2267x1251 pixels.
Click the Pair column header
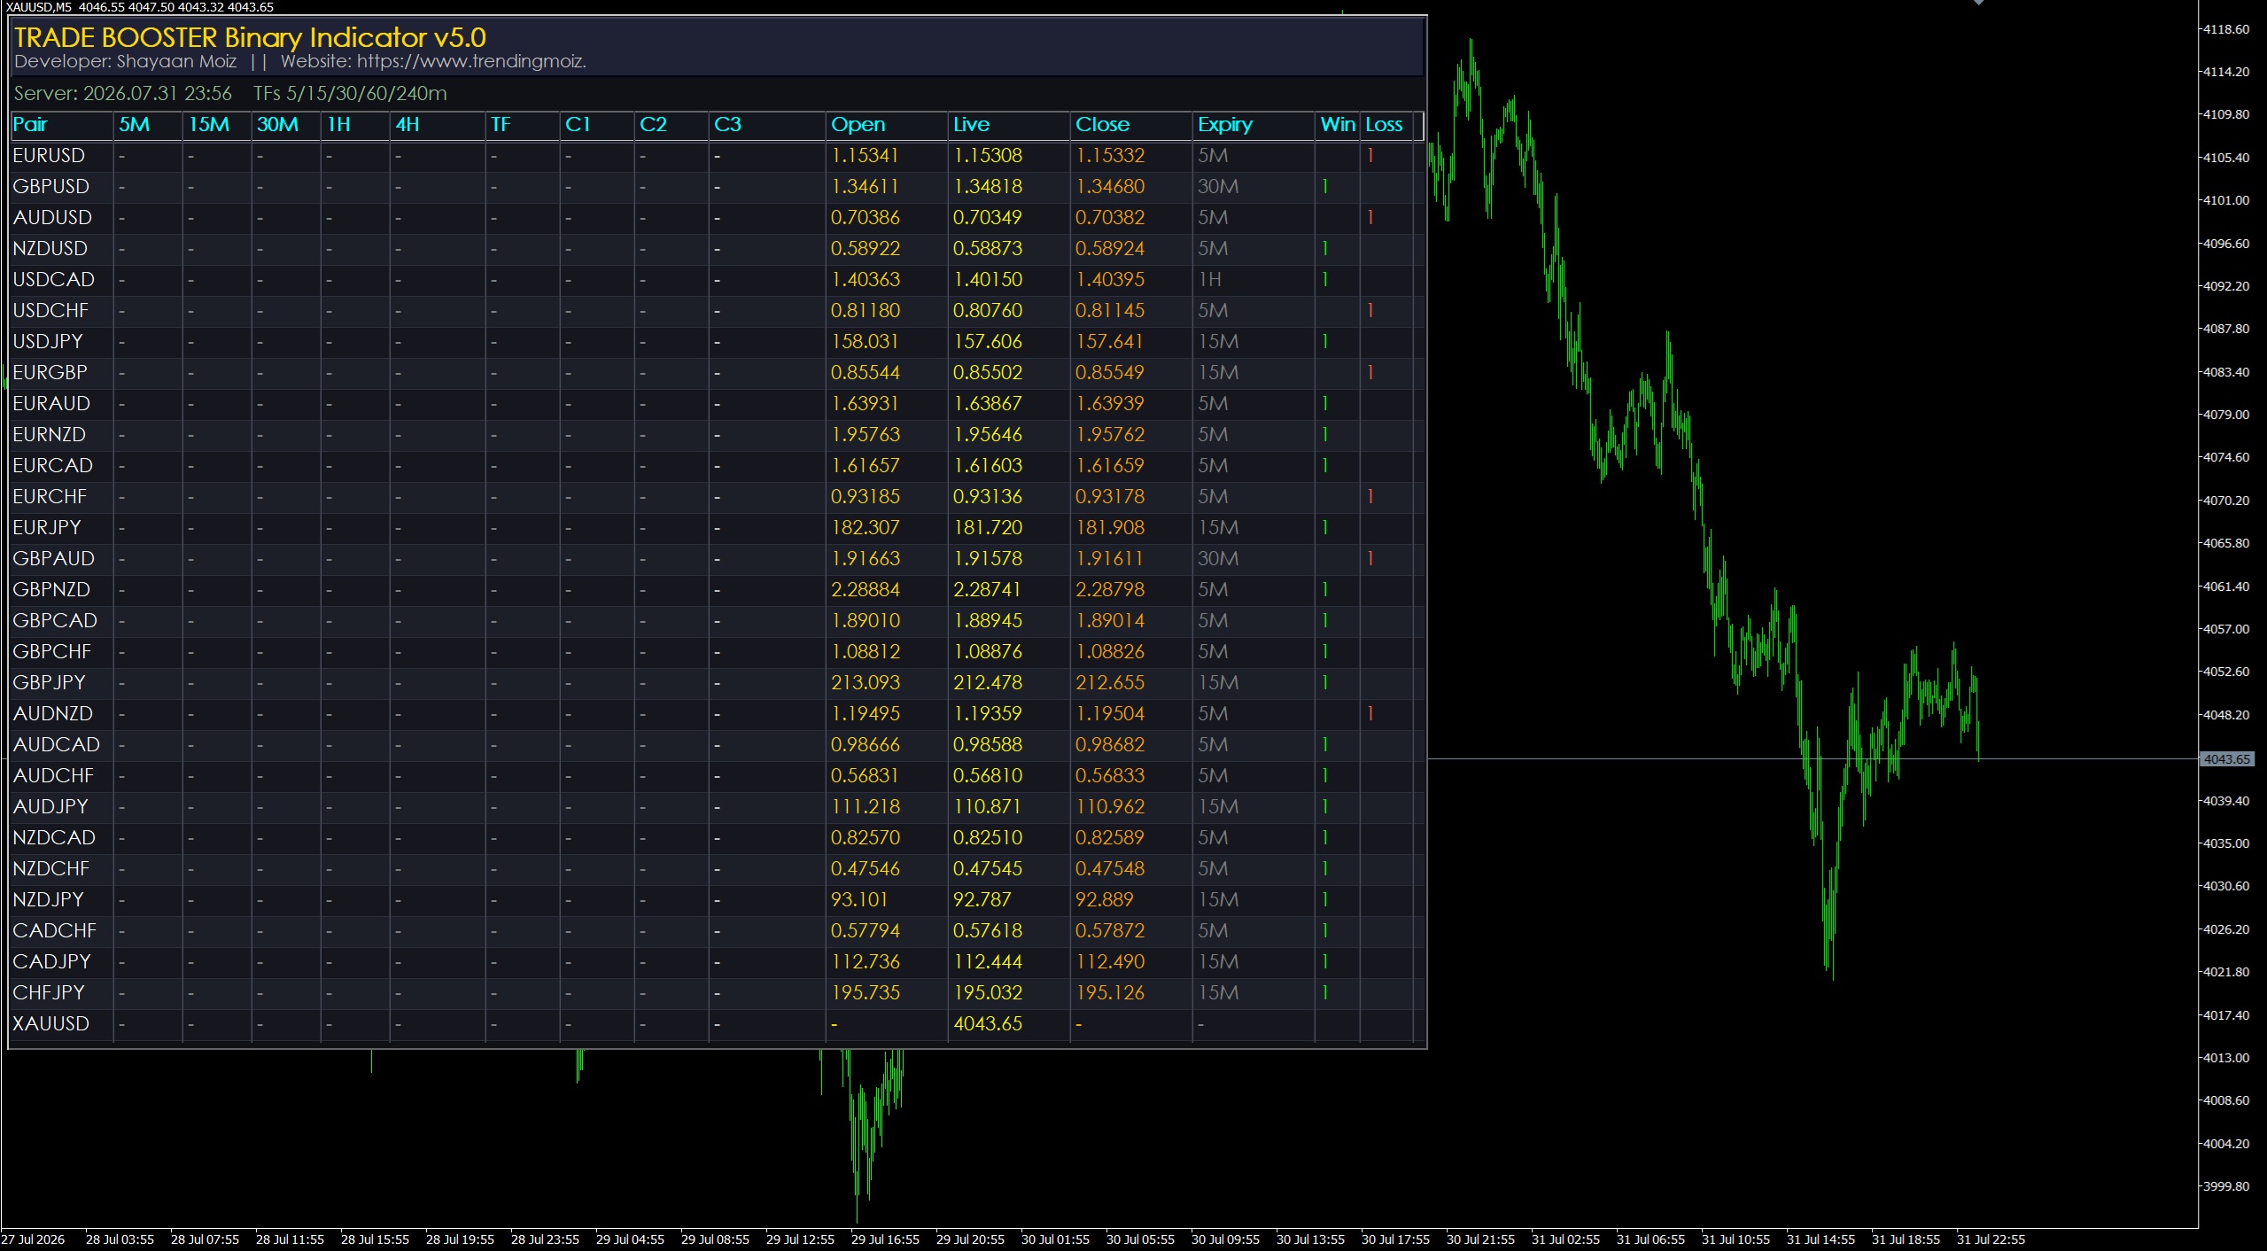(x=30, y=124)
